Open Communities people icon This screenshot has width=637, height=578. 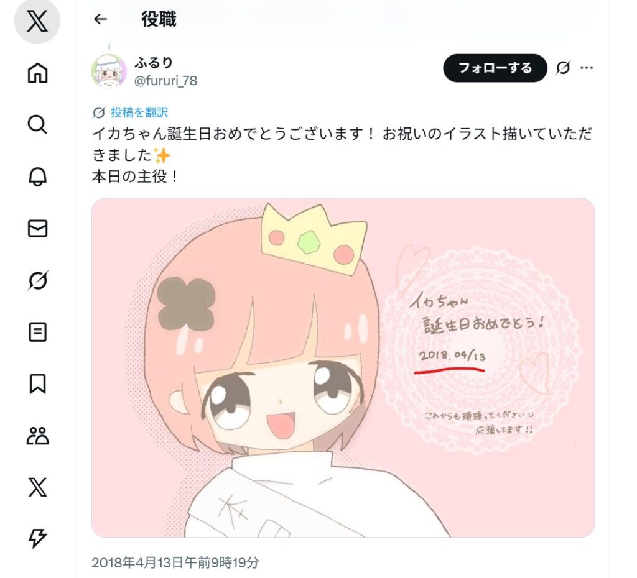click(x=37, y=436)
